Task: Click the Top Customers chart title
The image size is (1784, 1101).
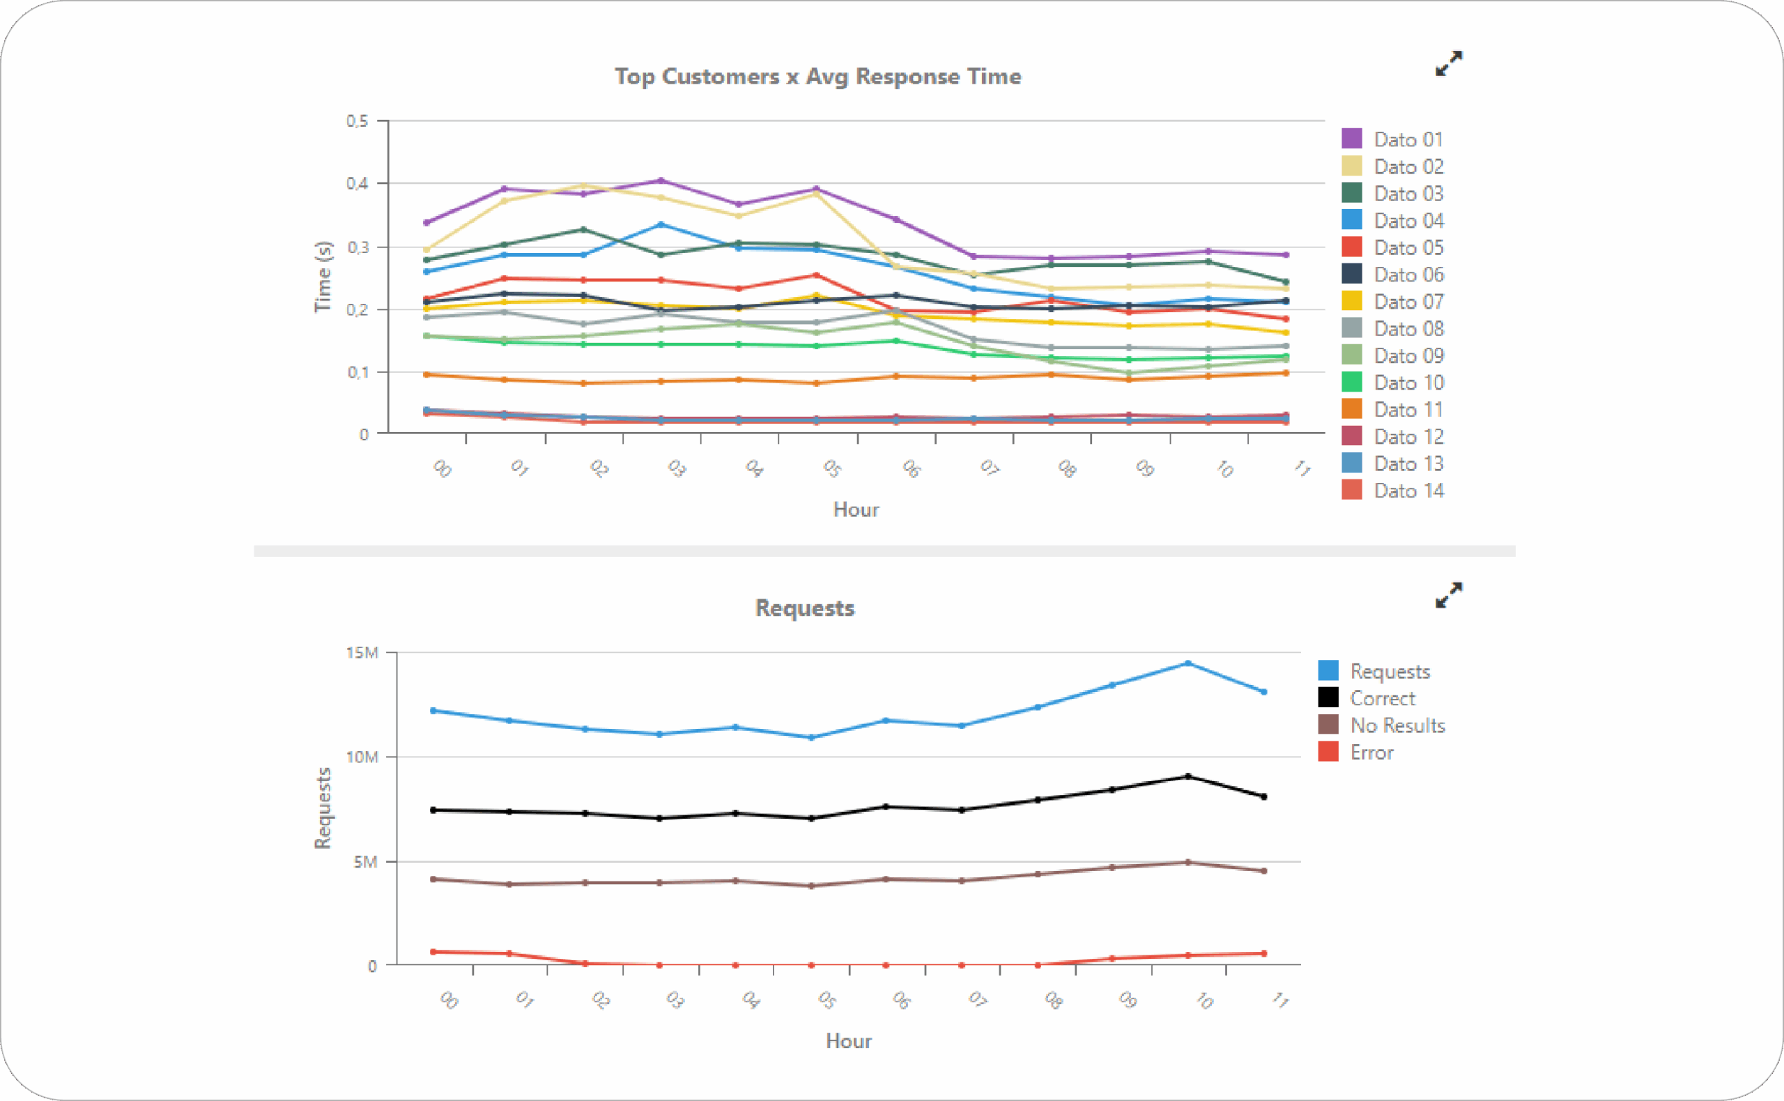Action: [817, 77]
